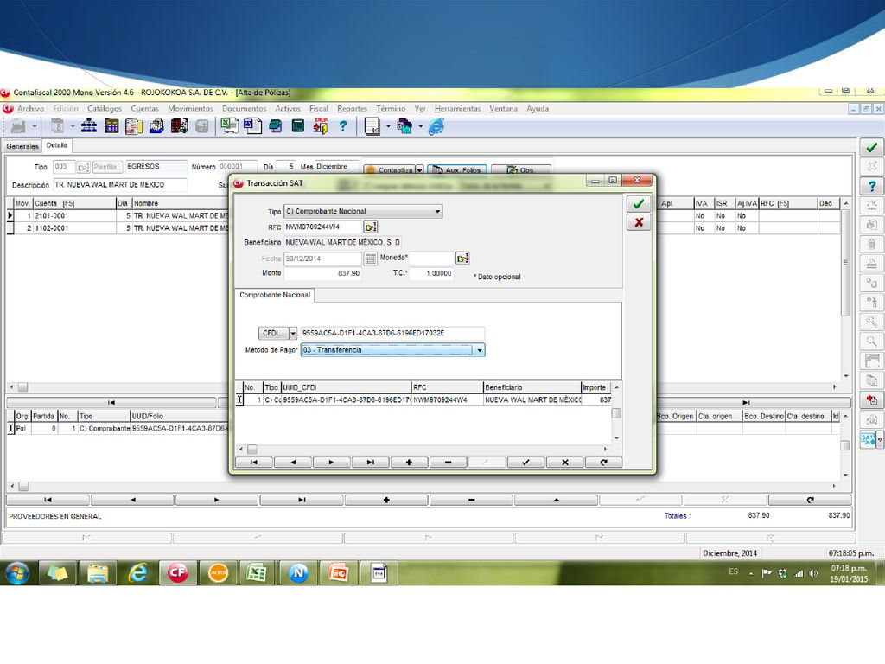
Task: Open the Movimientos menu
Action: (190, 108)
